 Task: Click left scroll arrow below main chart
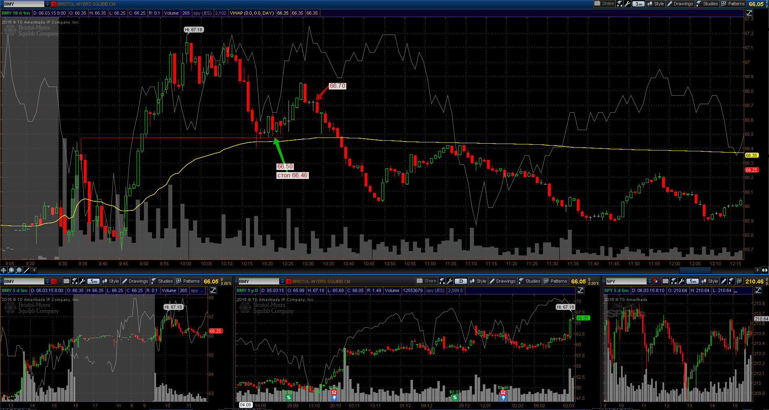tap(34, 270)
